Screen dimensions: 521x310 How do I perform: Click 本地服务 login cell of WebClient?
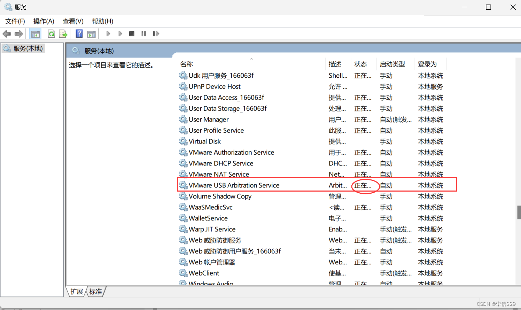430,273
